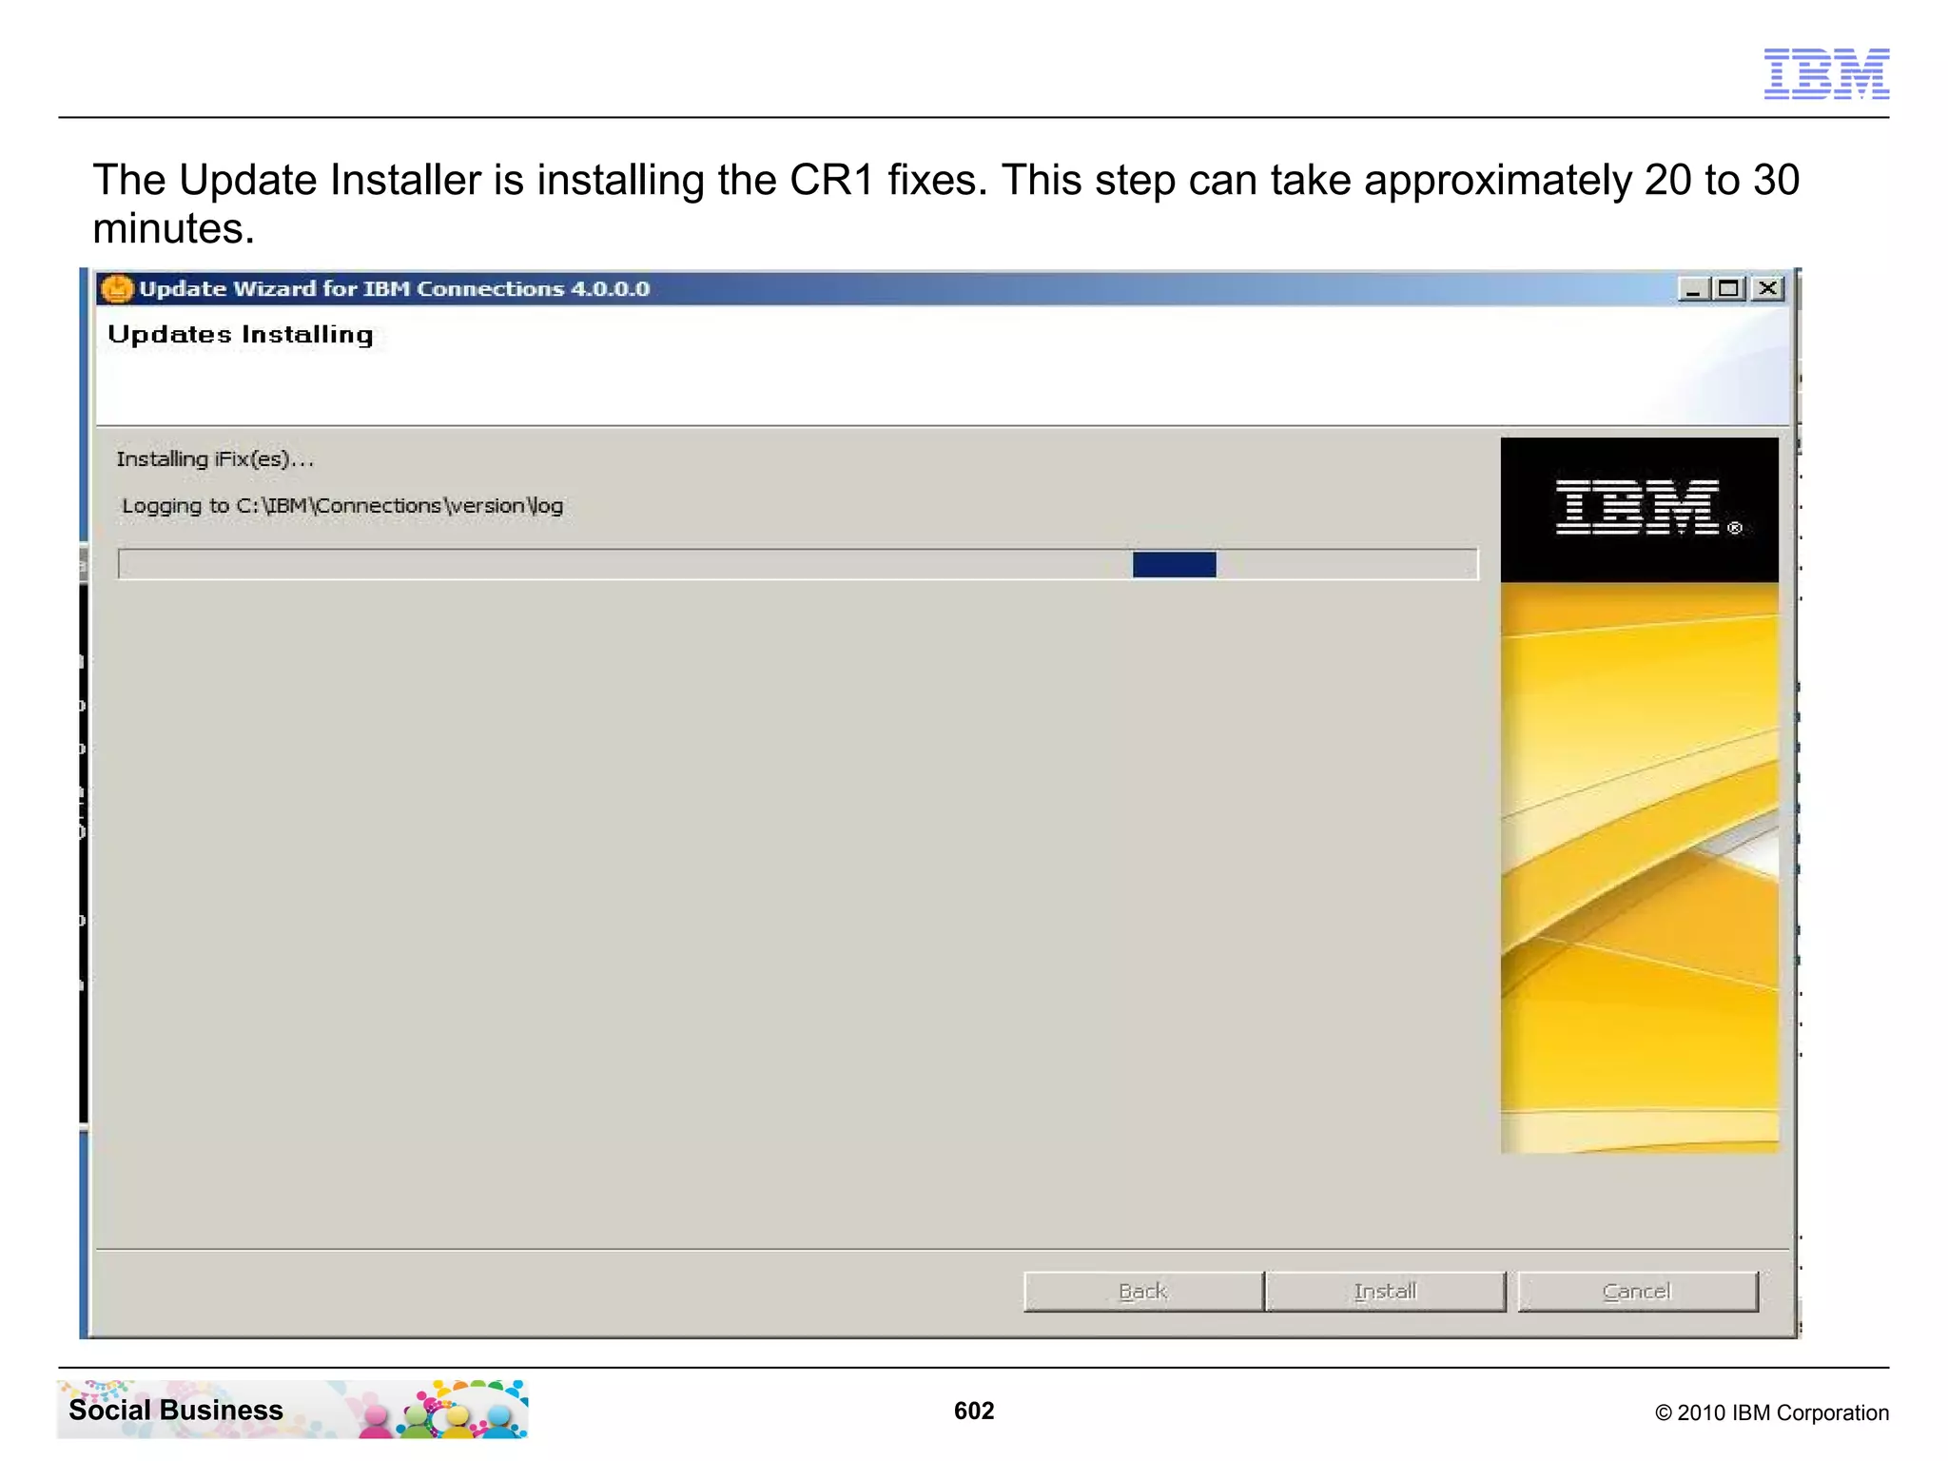Click the installation progress bar
Viewport: 1948px width, 1461px height.
(x=798, y=564)
